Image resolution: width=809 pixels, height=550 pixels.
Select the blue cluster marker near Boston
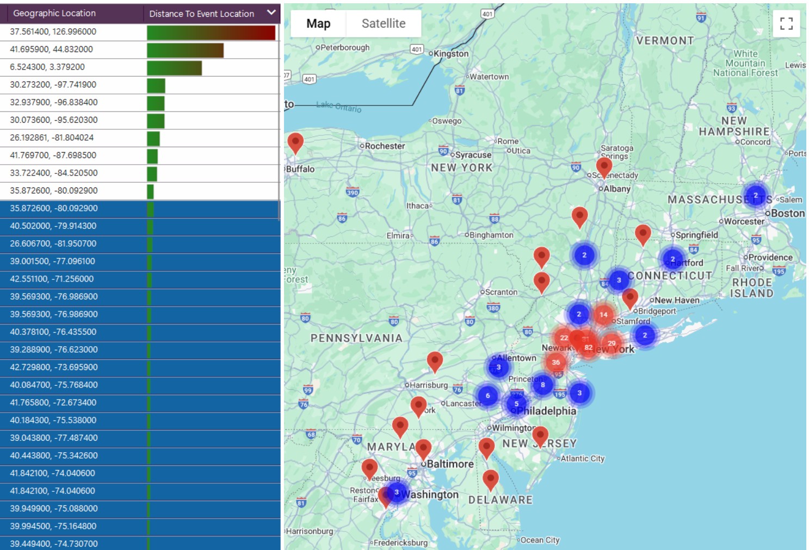(755, 195)
